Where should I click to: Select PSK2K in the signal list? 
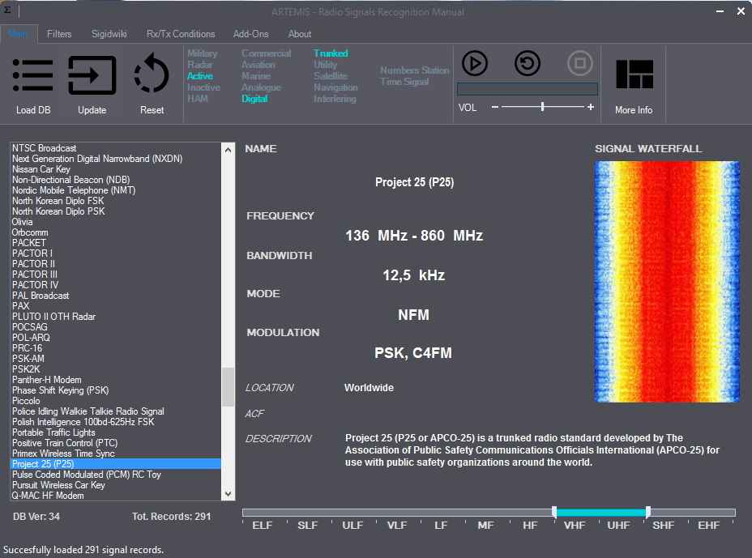point(116,369)
